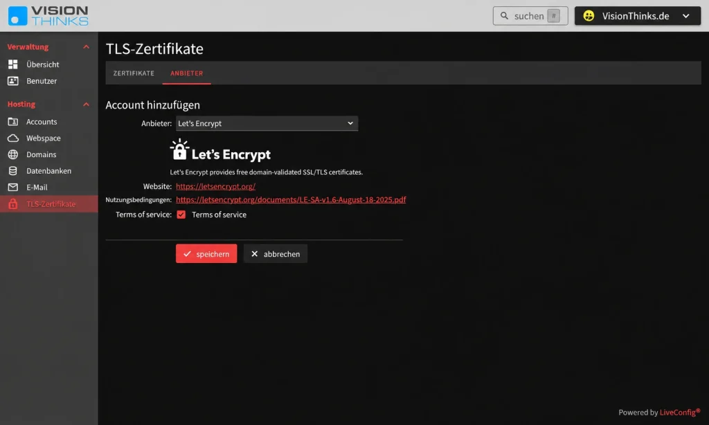
Task: Click the smiley avatar icon
Action: (589, 16)
